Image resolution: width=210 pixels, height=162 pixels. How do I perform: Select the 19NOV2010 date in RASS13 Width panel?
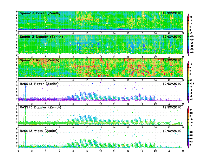click(172, 131)
